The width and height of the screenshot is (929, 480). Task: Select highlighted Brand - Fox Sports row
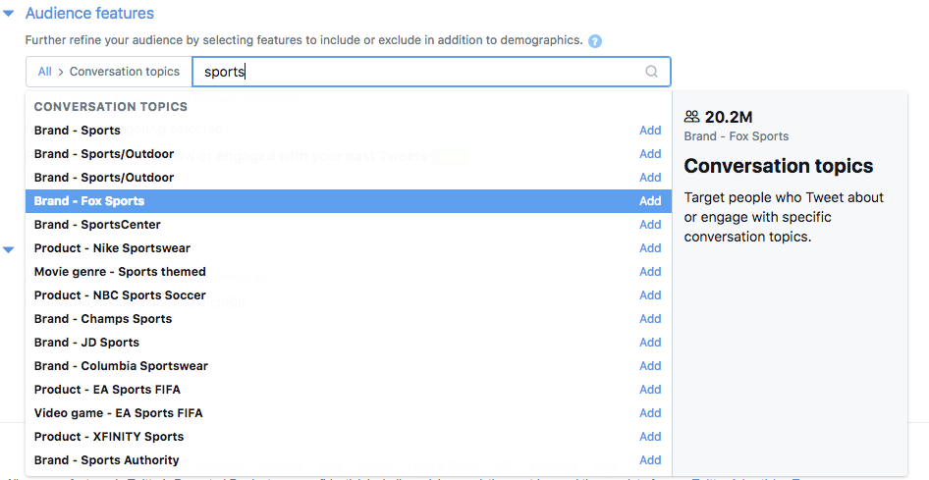tap(349, 201)
